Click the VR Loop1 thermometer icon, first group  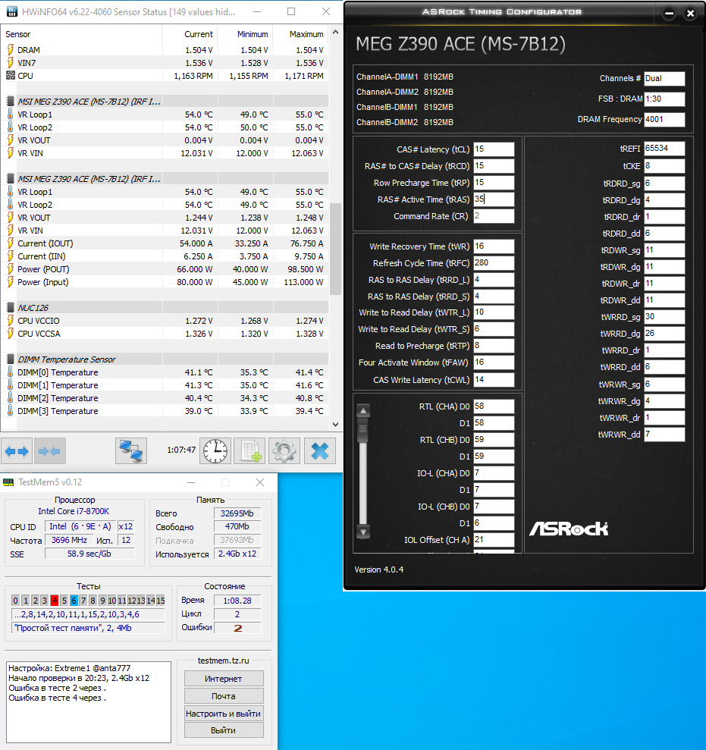[x=10, y=115]
